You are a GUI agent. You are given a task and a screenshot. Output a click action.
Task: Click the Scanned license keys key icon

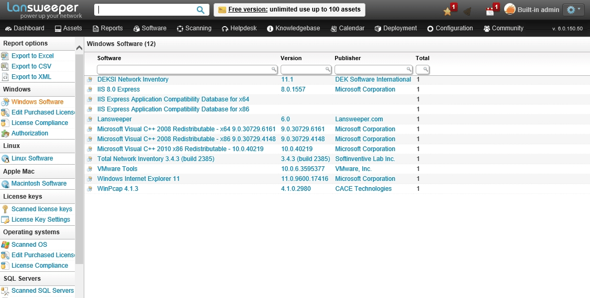coord(5,209)
